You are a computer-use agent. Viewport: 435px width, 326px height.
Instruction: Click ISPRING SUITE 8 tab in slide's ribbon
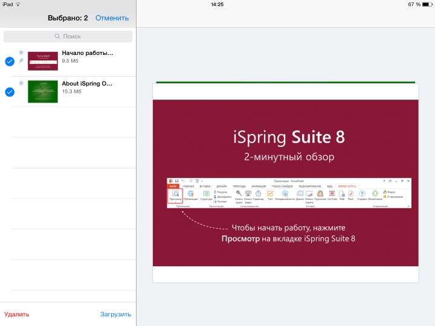pos(347,187)
